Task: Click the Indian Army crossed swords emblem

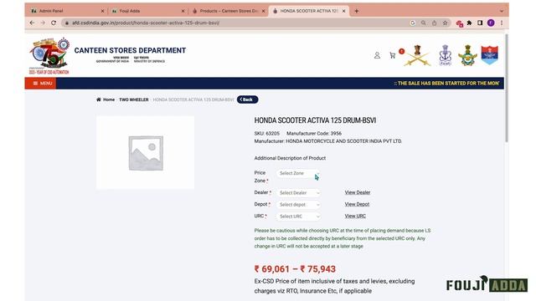Action: coord(417,55)
